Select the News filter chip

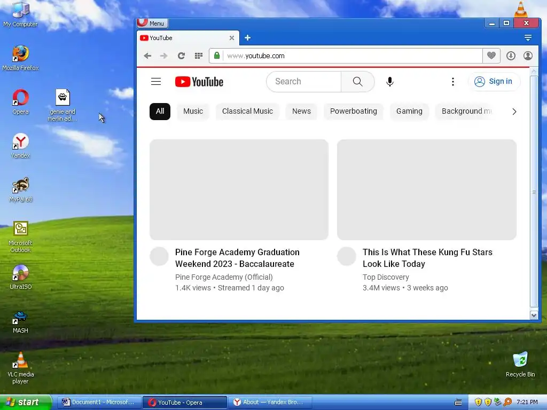301,111
